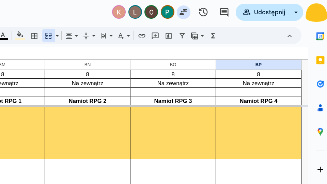This screenshot has width=327, height=184.
Task: Click the insert link icon
Action: point(142,36)
